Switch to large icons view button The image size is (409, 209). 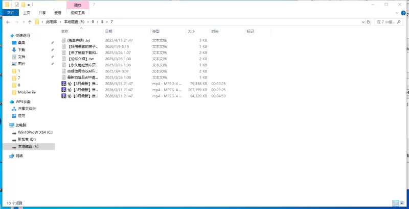point(402,203)
